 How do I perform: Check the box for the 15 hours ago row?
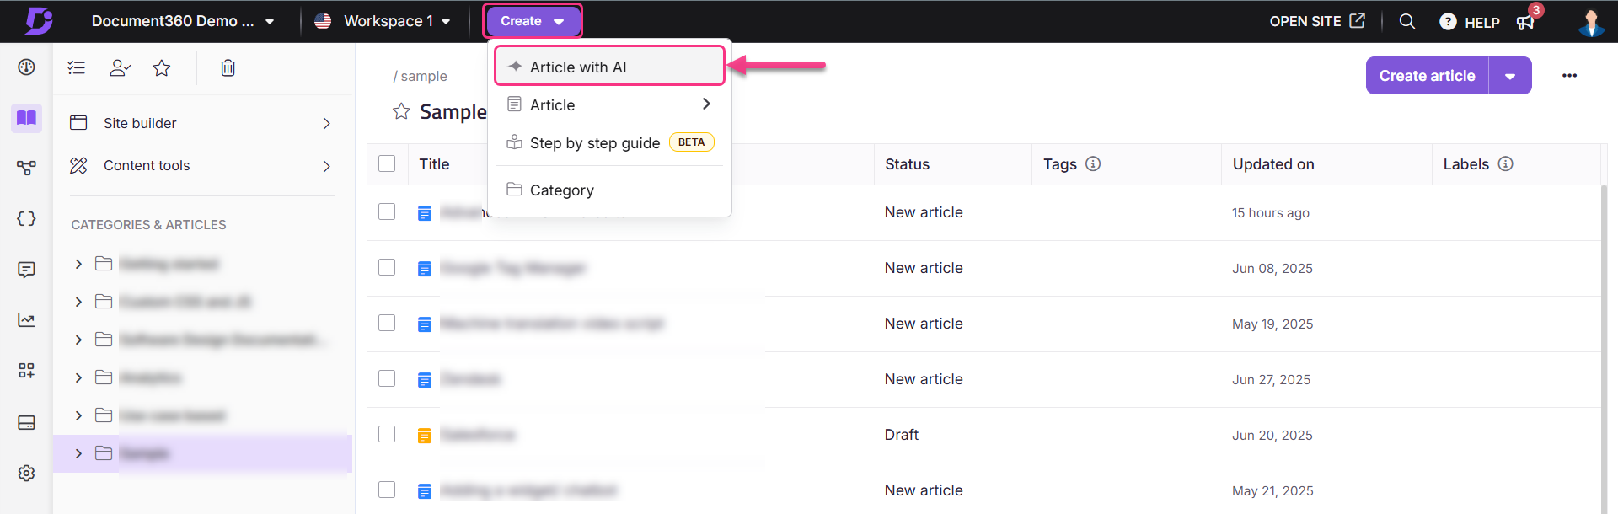[387, 211]
